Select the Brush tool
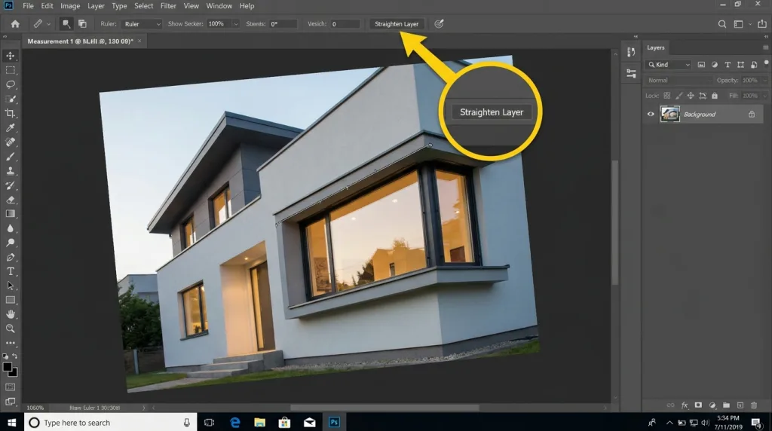Image resolution: width=772 pixels, height=431 pixels. [x=11, y=157]
